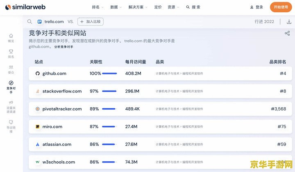Click stackoverflow.com's 97% relevance bar
The height and width of the screenshot is (172, 295).
pos(109,91)
